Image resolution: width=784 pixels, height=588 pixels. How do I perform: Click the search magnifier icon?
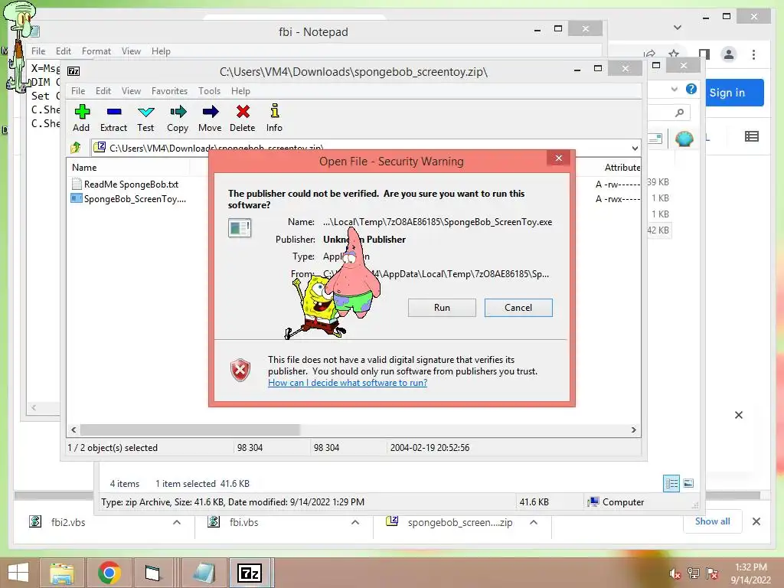point(679,113)
